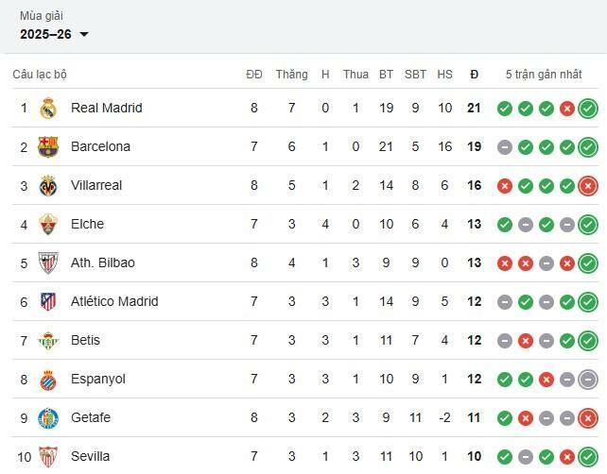The image size is (607, 474).
Task: Click the Real Madrid club crest
Action: (48, 108)
